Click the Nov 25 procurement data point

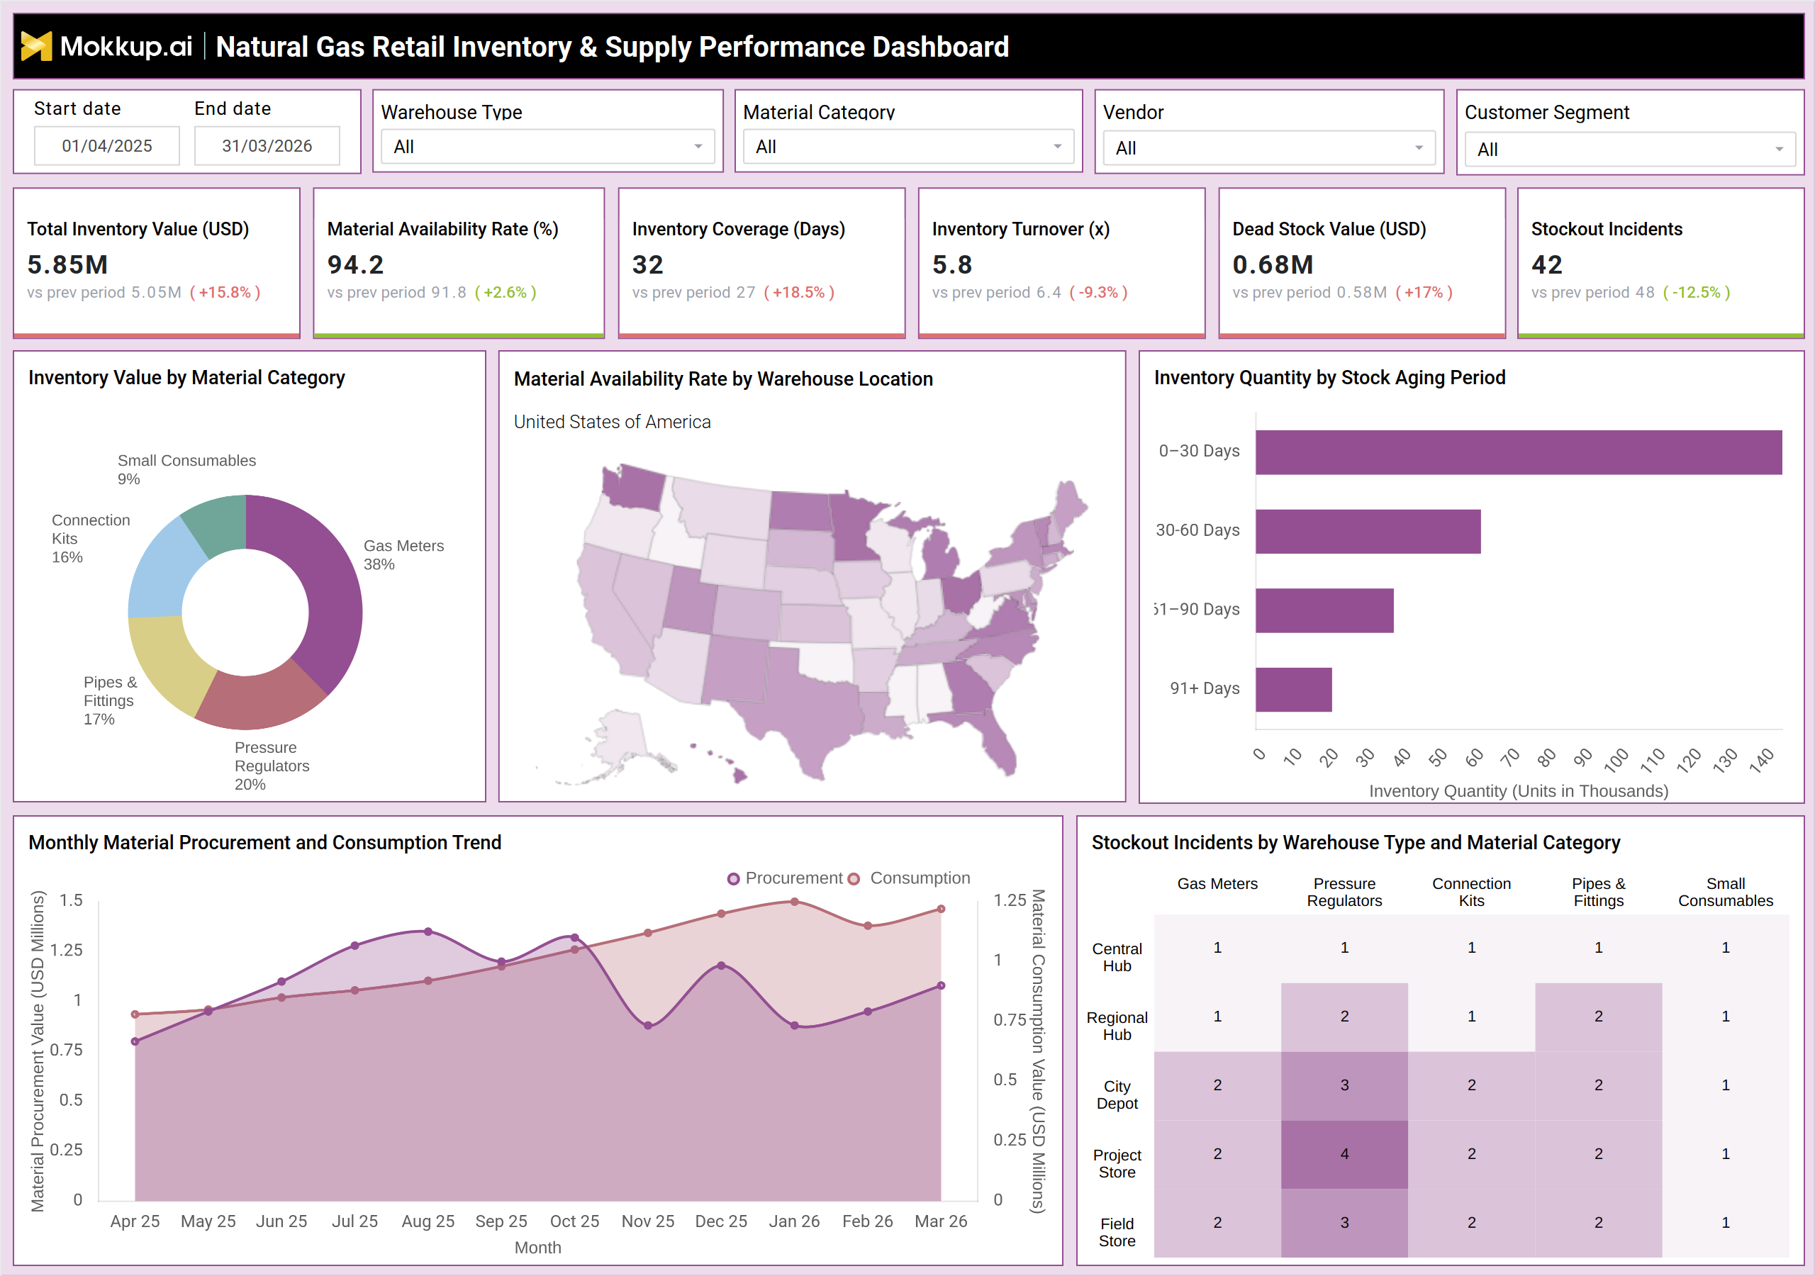pyautogui.click(x=648, y=1025)
